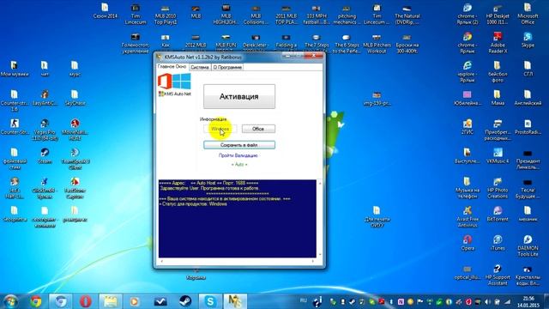Select the VKMusic 4 desktop shortcut
The height and width of the screenshot is (309, 549).
click(x=498, y=156)
